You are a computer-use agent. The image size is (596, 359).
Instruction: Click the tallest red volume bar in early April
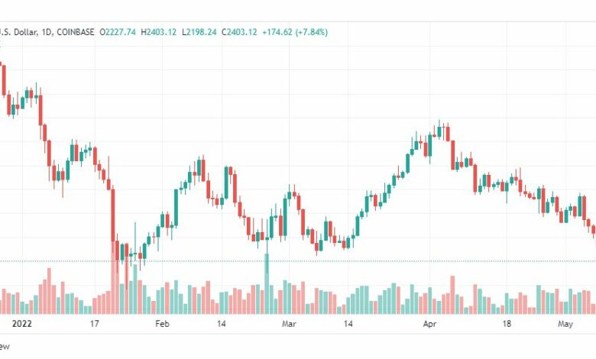452,295
